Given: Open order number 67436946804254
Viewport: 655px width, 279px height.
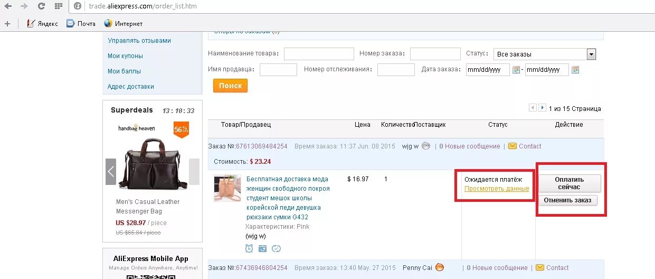Looking at the screenshot, I should pyautogui.click(x=261, y=268).
